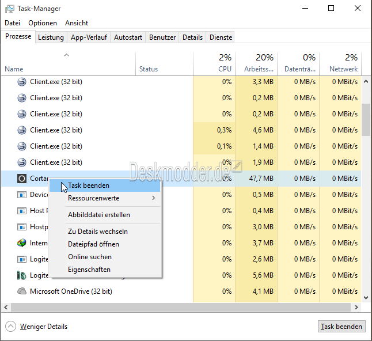Viewport: 372px width, 341px height.
Task: Click the horizontal scrollbar right arrow
Action: pyautogui.click(x=356, y=308)
